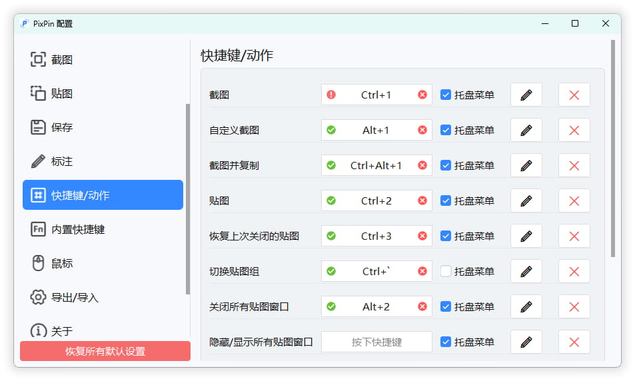Click the 按下快捷键 shortcut input field
This screenshot has width=635, height=381.
pyautogui.click(x=376, y=342)
